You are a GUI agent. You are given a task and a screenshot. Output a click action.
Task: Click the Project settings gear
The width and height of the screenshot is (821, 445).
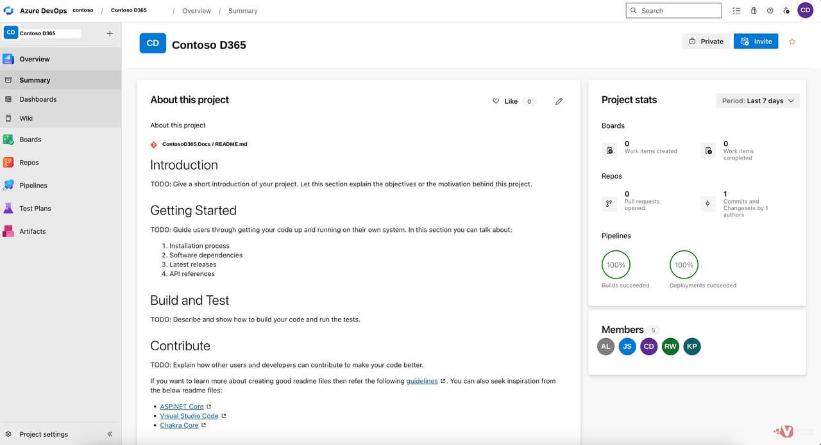tap(8, 434)
